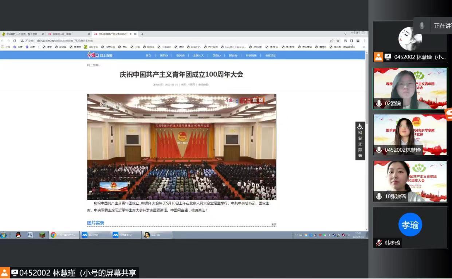Switch to the 腾讯会议 taskbar button

[95, 235]
